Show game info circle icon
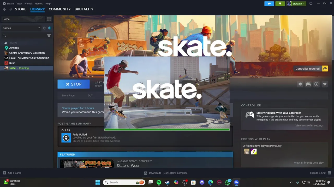This screenshot has height=187, width=334. point(316,84)
